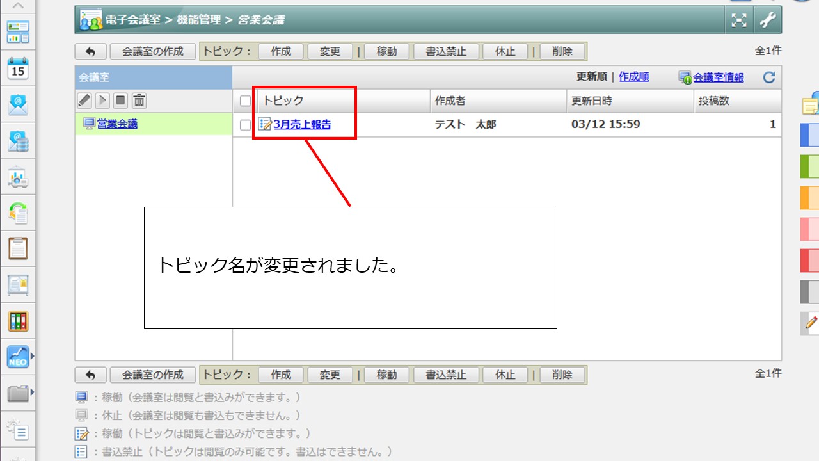This screenshot has width=819, height=461.
Task: Open the file binders cabinet icon
Action: [x=18, y=321]
